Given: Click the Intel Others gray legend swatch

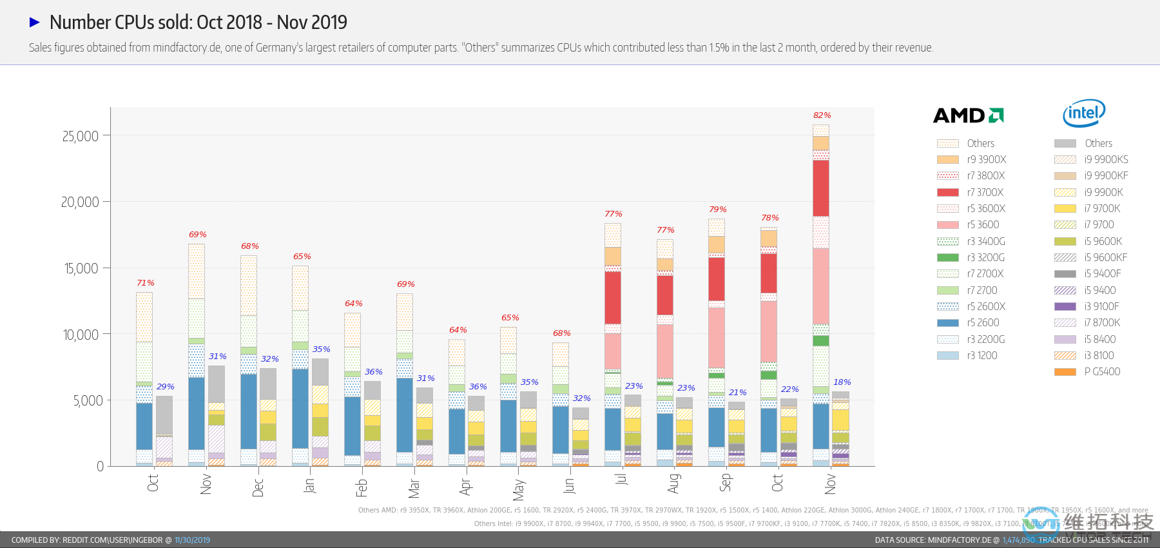Looking at the screenshot, I should coord(1065,143).
